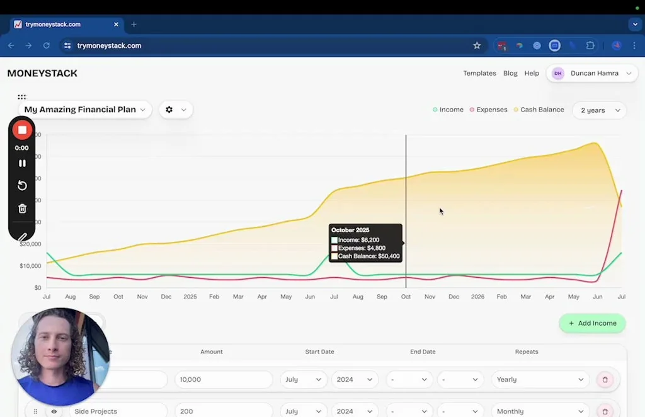Screen dimensions: 645x417
Task: Click the Add Income button
Action: tap(592, 323)
